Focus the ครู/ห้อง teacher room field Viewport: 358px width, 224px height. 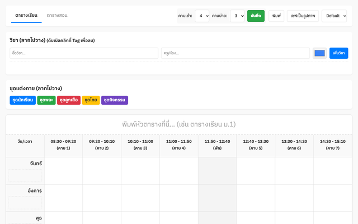tap(235, 53)
